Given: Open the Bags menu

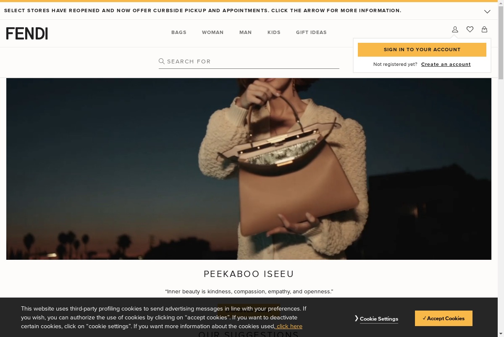Looking at the screenshot, I should tap(179, 32).
